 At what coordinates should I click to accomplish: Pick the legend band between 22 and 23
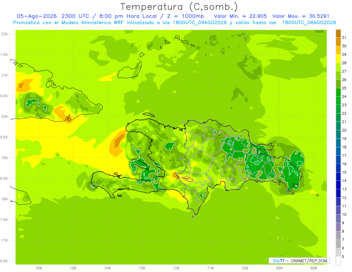pos(338,109)
